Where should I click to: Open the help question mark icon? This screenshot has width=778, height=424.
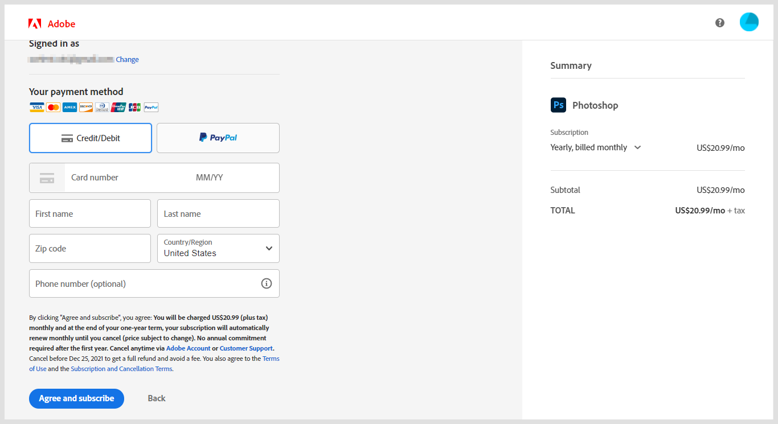point(720,23)
